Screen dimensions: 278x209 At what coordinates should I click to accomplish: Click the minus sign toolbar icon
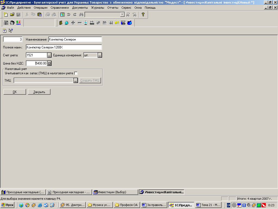(80, 23)
